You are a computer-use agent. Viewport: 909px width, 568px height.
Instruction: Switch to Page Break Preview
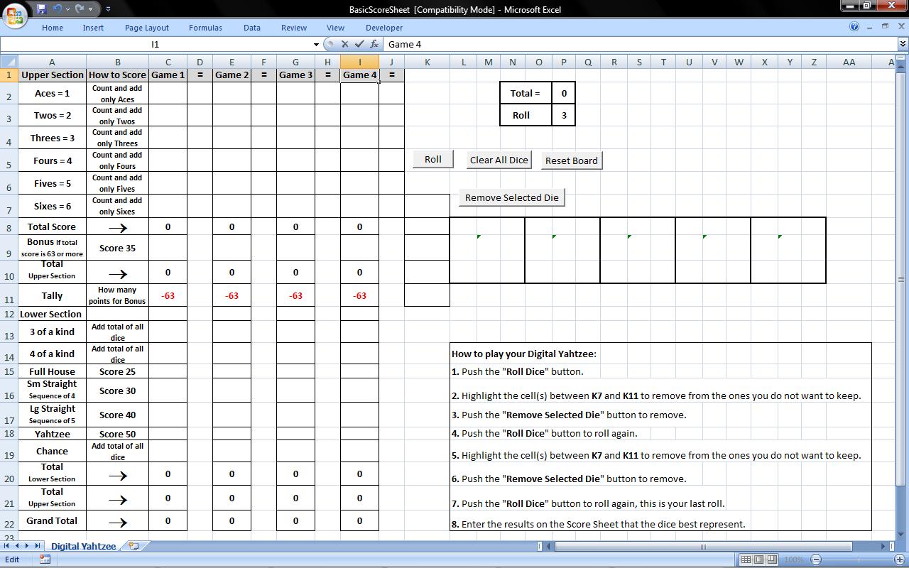point(772,559)
